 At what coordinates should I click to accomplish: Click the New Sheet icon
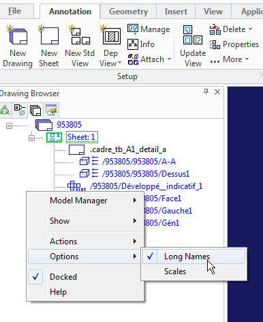tap(48, 35)
